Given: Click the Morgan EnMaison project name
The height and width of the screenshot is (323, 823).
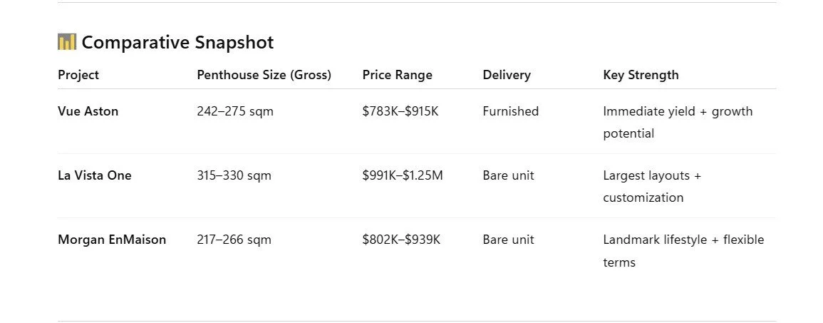Looking at the screenshot, I should pos(112,240).
